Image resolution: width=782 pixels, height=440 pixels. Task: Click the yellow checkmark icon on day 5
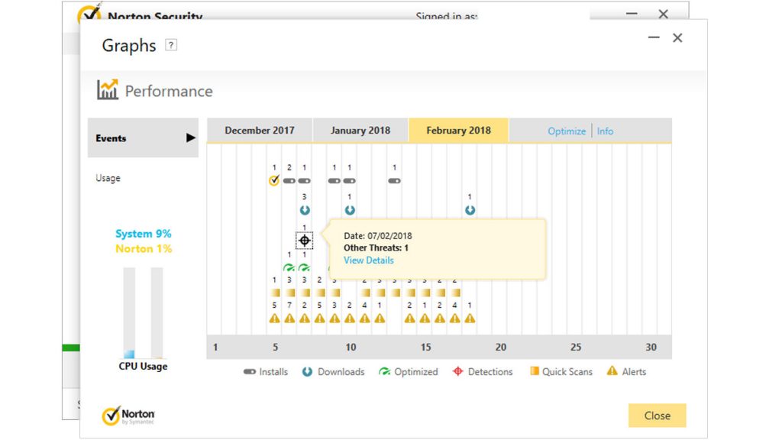click(x=274, y=181)
